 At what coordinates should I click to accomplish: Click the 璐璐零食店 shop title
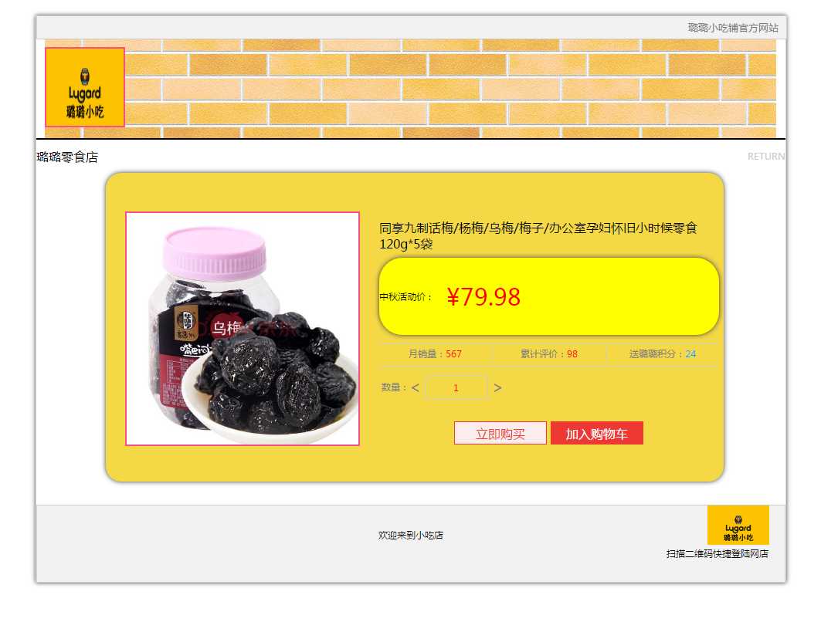click(x=67, y=157)
